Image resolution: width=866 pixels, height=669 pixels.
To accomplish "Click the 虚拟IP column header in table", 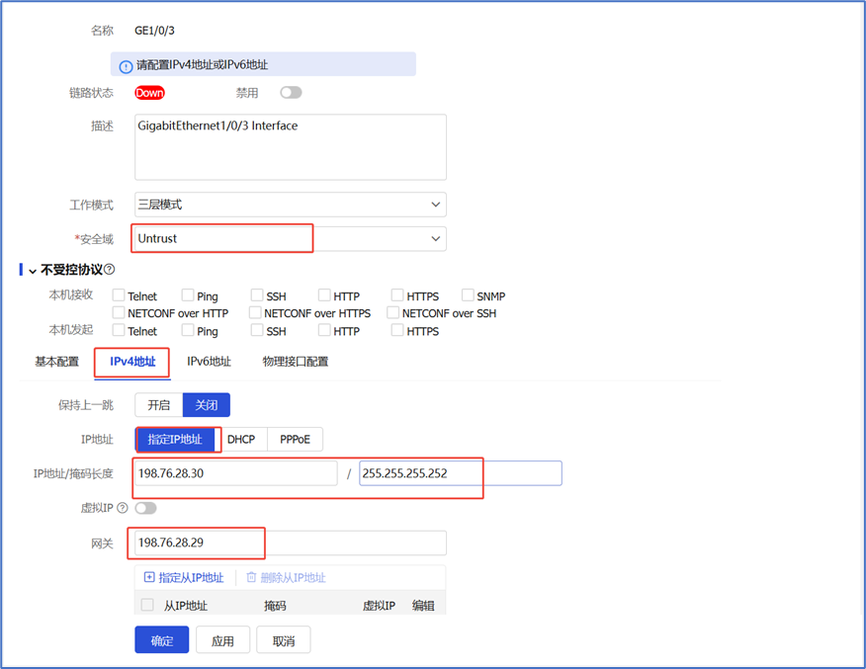I will pyautogui.click(x=379, y=606).
